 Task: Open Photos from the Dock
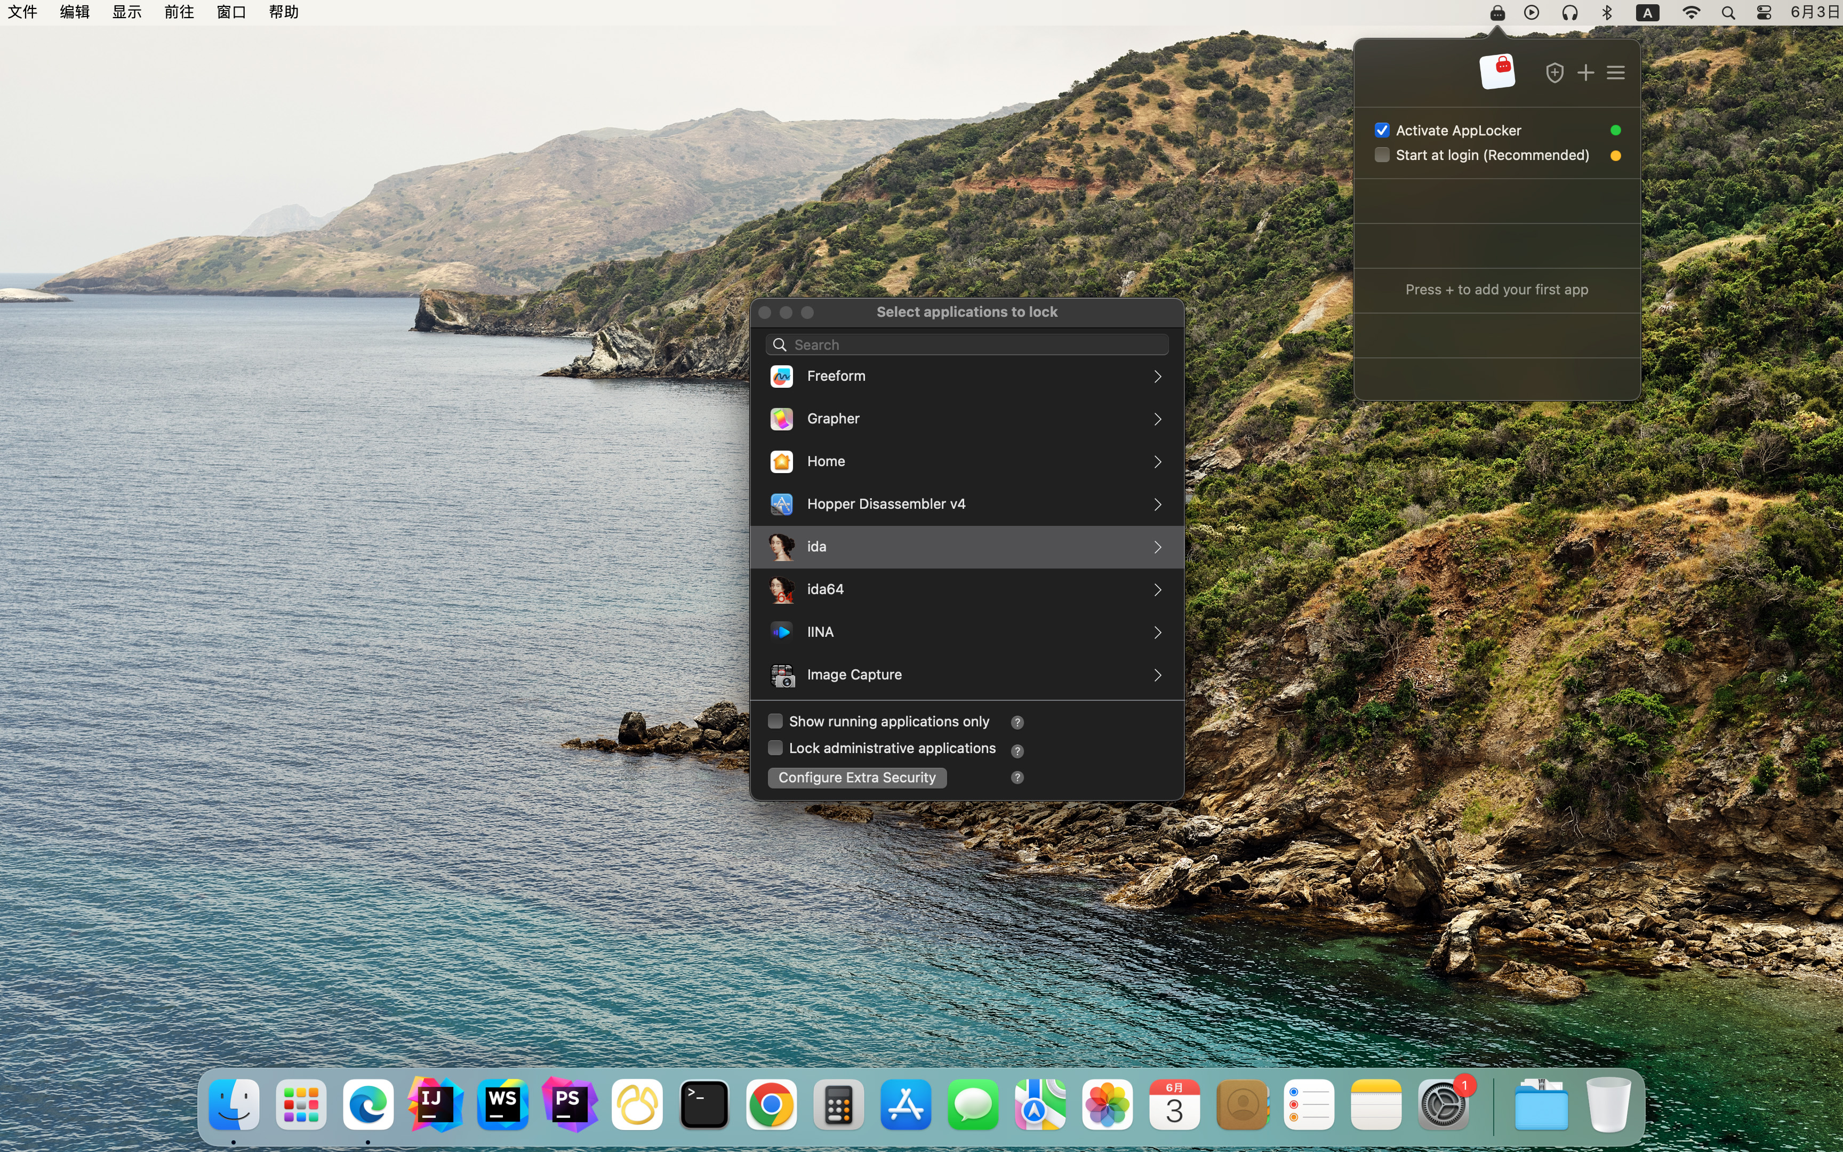1107,1105
